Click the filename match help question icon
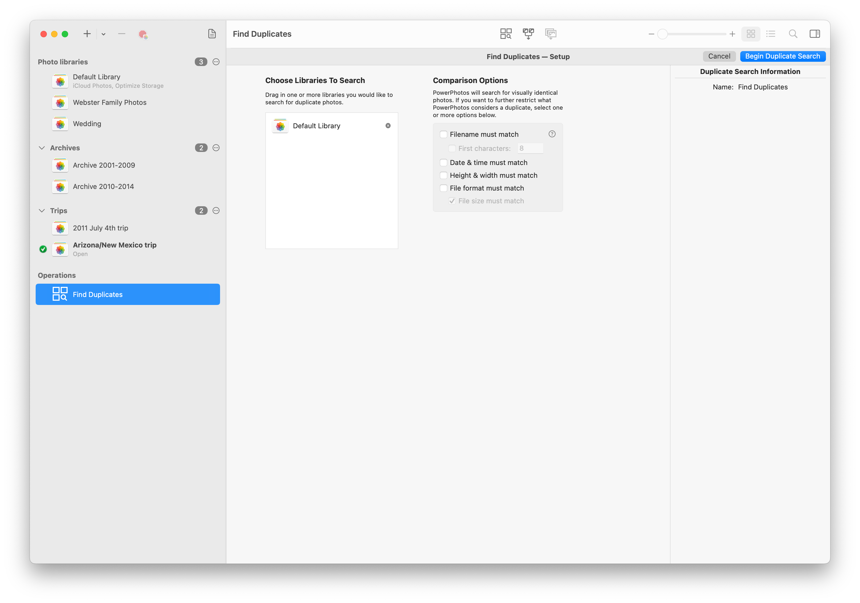This screenshot has height=603, width=860. [552, 134]
